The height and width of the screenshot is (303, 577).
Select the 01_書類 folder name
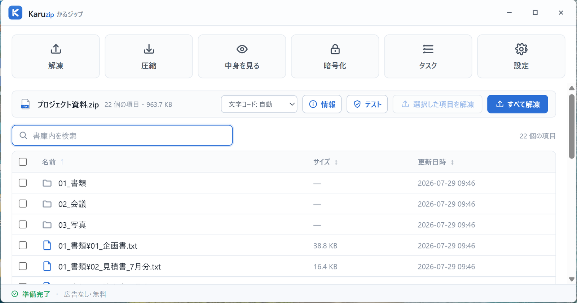coord(72,183)
